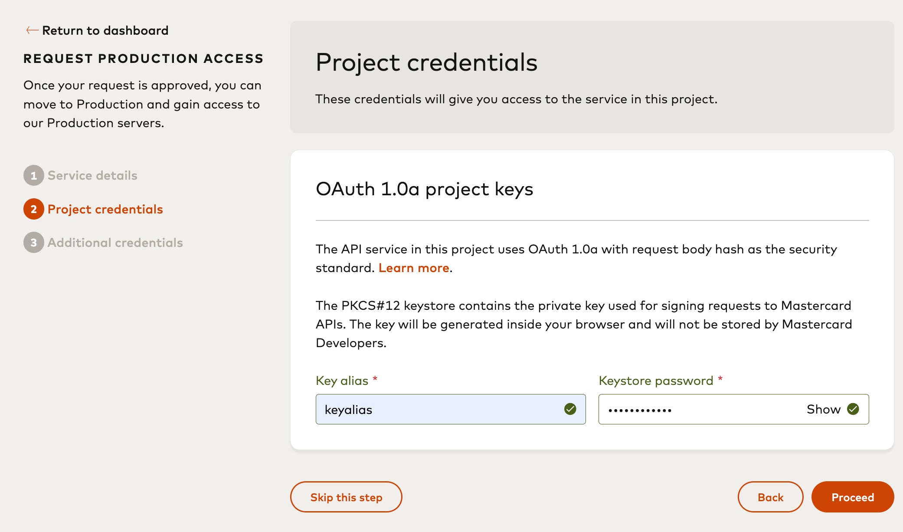Select Project credentials in the step list
The width and height of the screenshot is (903, 532).
[x=105, y=209]
